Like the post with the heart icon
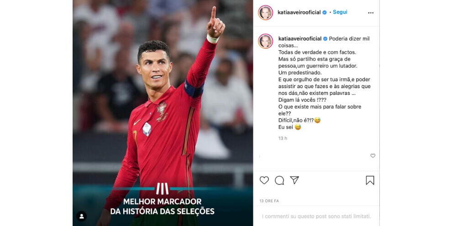The image size is (452, 226). click(x=264, y=180)
